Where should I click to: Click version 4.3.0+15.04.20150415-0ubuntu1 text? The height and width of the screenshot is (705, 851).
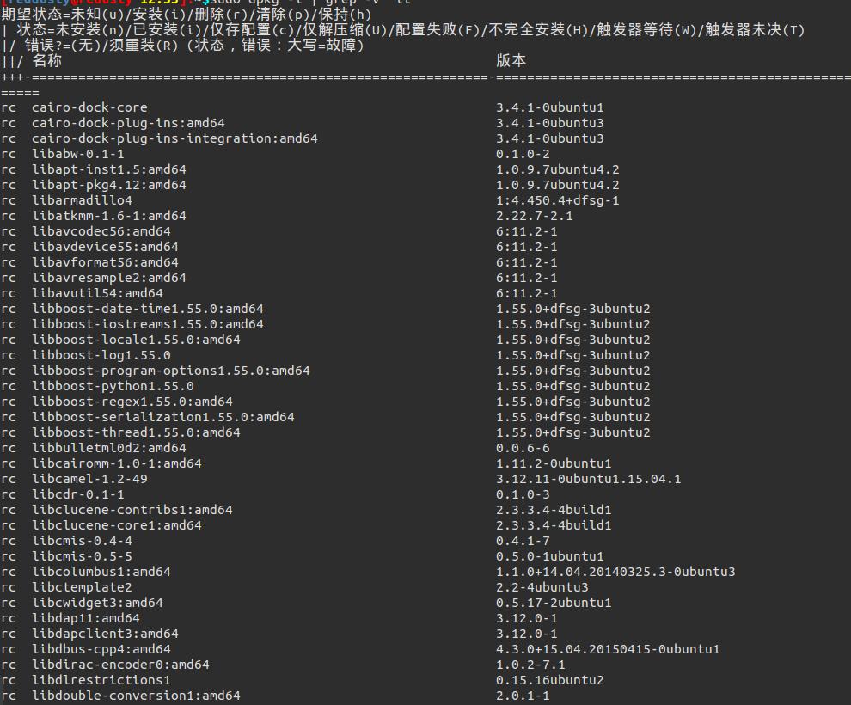click(608, 649)
